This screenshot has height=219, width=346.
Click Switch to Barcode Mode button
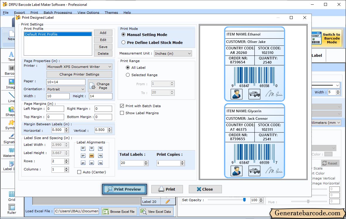pos(327,38)
